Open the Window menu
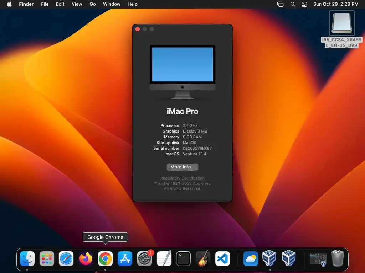 (x=112, y=4)
